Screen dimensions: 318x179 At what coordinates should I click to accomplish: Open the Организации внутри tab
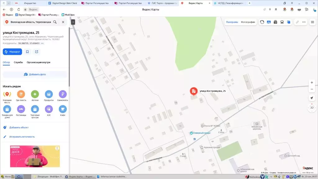pyautogui.click(x=39, y=62)
